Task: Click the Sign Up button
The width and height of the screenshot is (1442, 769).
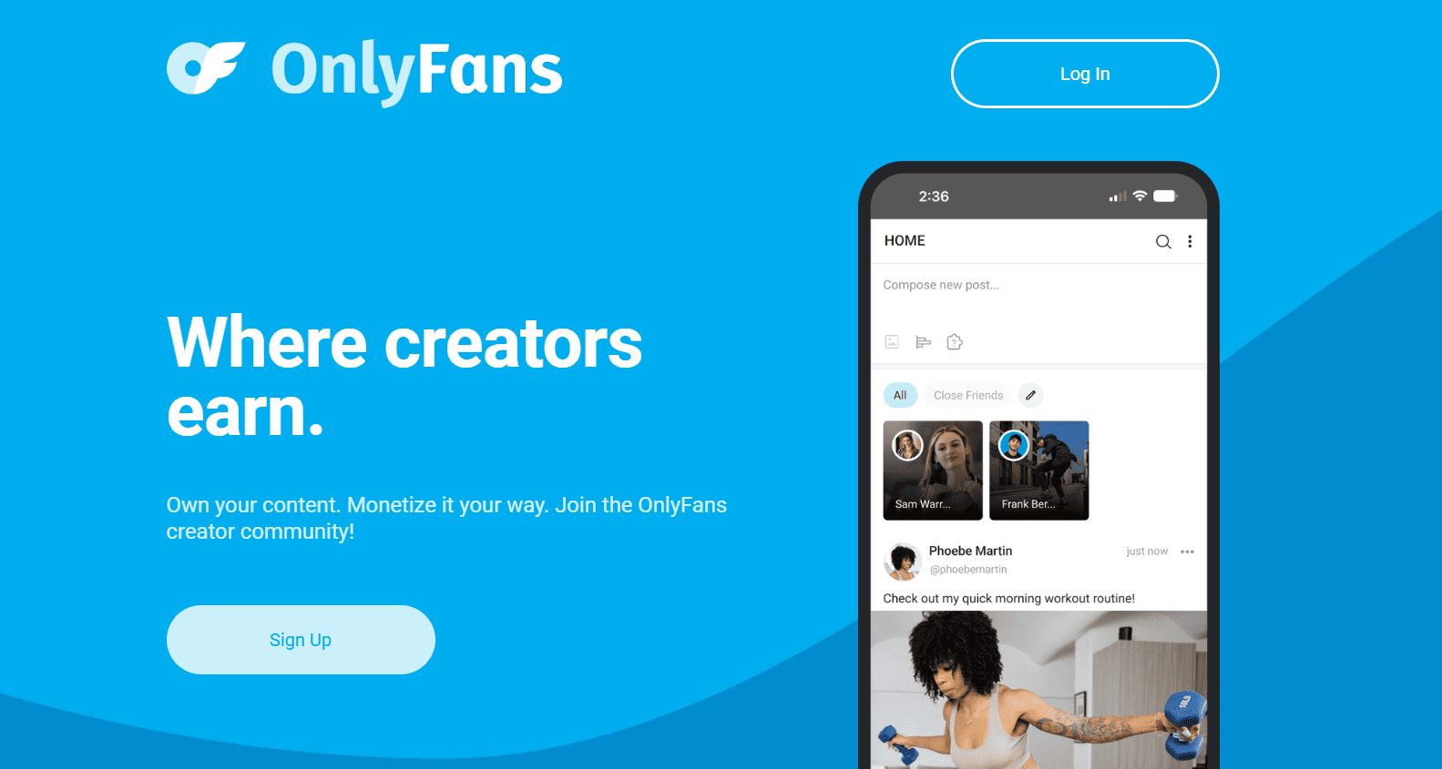Action: (x=301, y=640)
